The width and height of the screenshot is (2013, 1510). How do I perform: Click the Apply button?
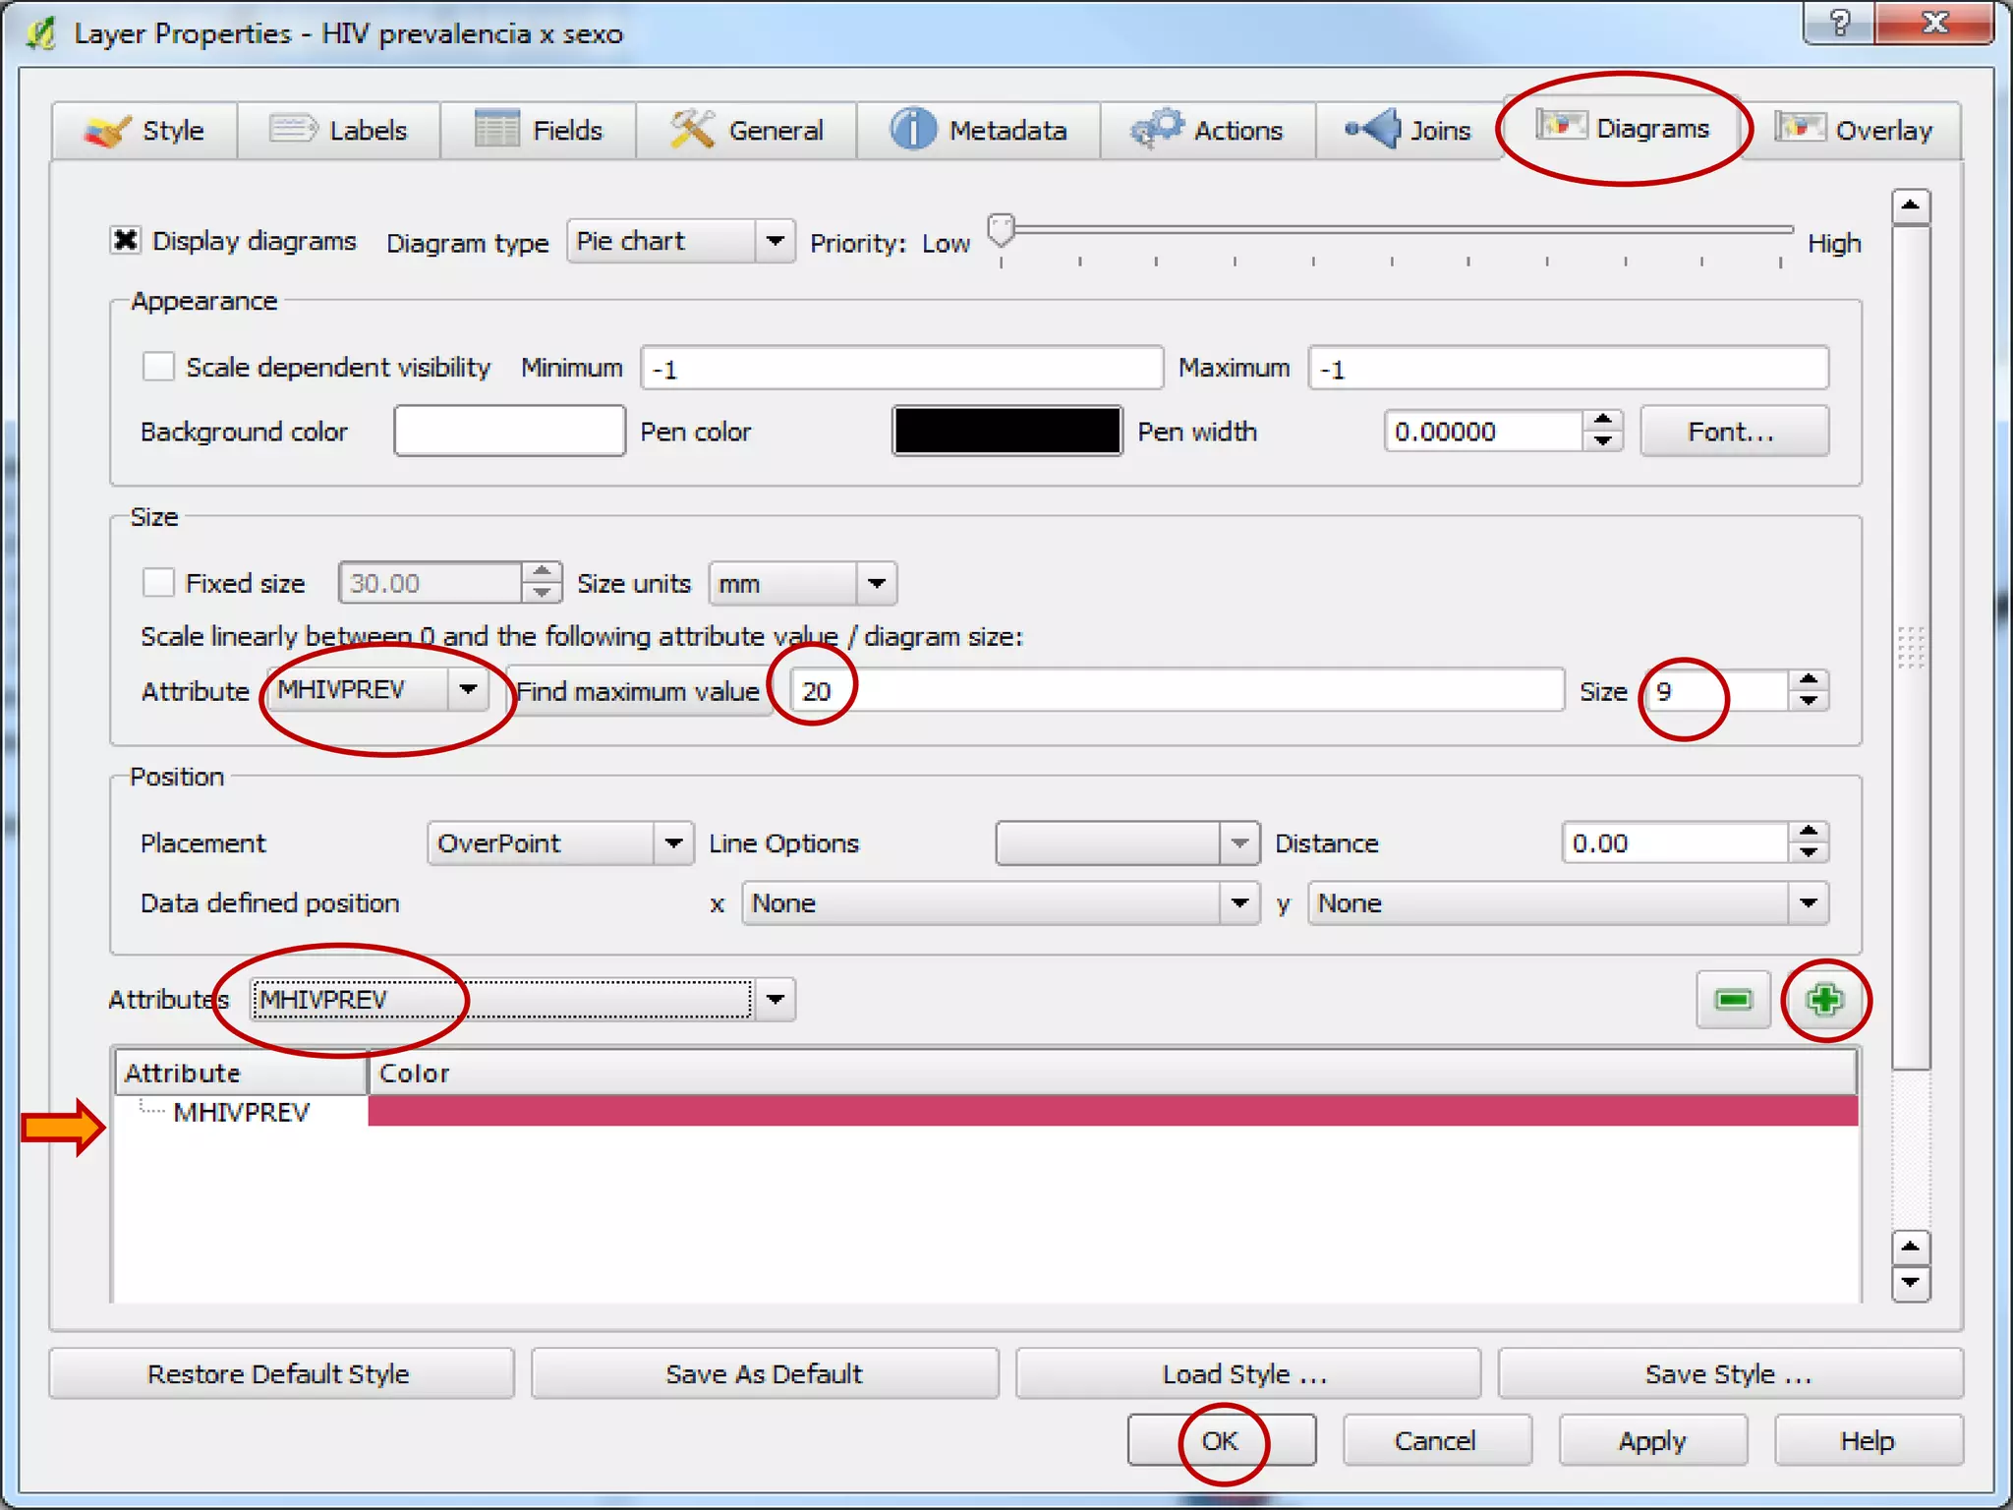coord(1651,1441)
